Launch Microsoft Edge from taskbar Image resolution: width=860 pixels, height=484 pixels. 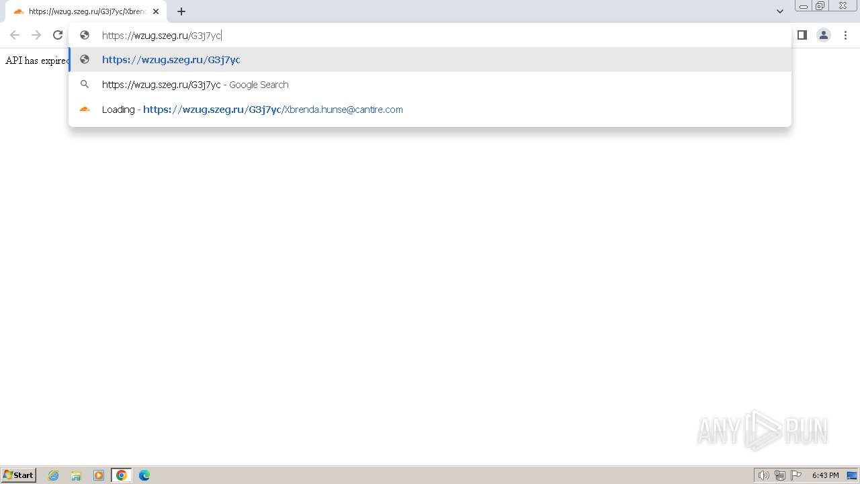tap(144, 475)
